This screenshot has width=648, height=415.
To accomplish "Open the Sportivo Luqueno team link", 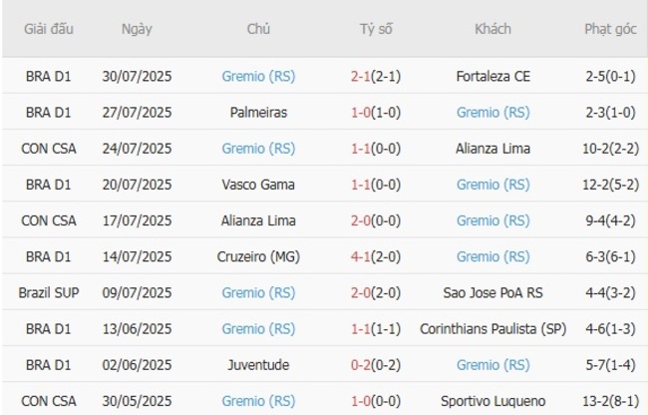I will tap(492, 401).
